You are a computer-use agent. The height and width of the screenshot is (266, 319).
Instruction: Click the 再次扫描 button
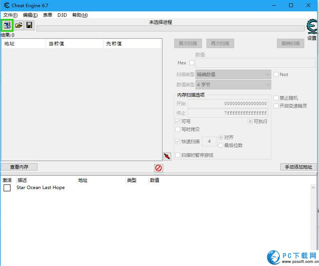click(x=220, y=43)
